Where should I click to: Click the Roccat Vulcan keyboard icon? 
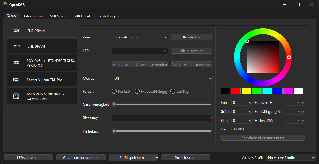16,80
